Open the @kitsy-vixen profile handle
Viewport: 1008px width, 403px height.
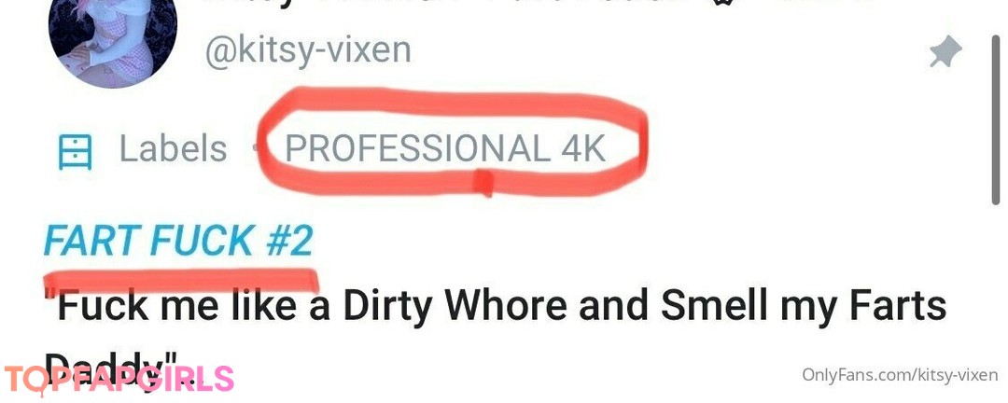pyautogui.click(x=308, y=50)
